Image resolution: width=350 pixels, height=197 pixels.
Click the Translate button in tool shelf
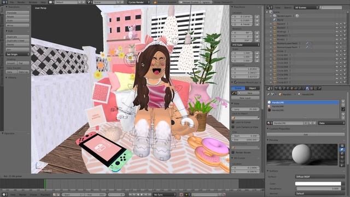tap(17, 13)
